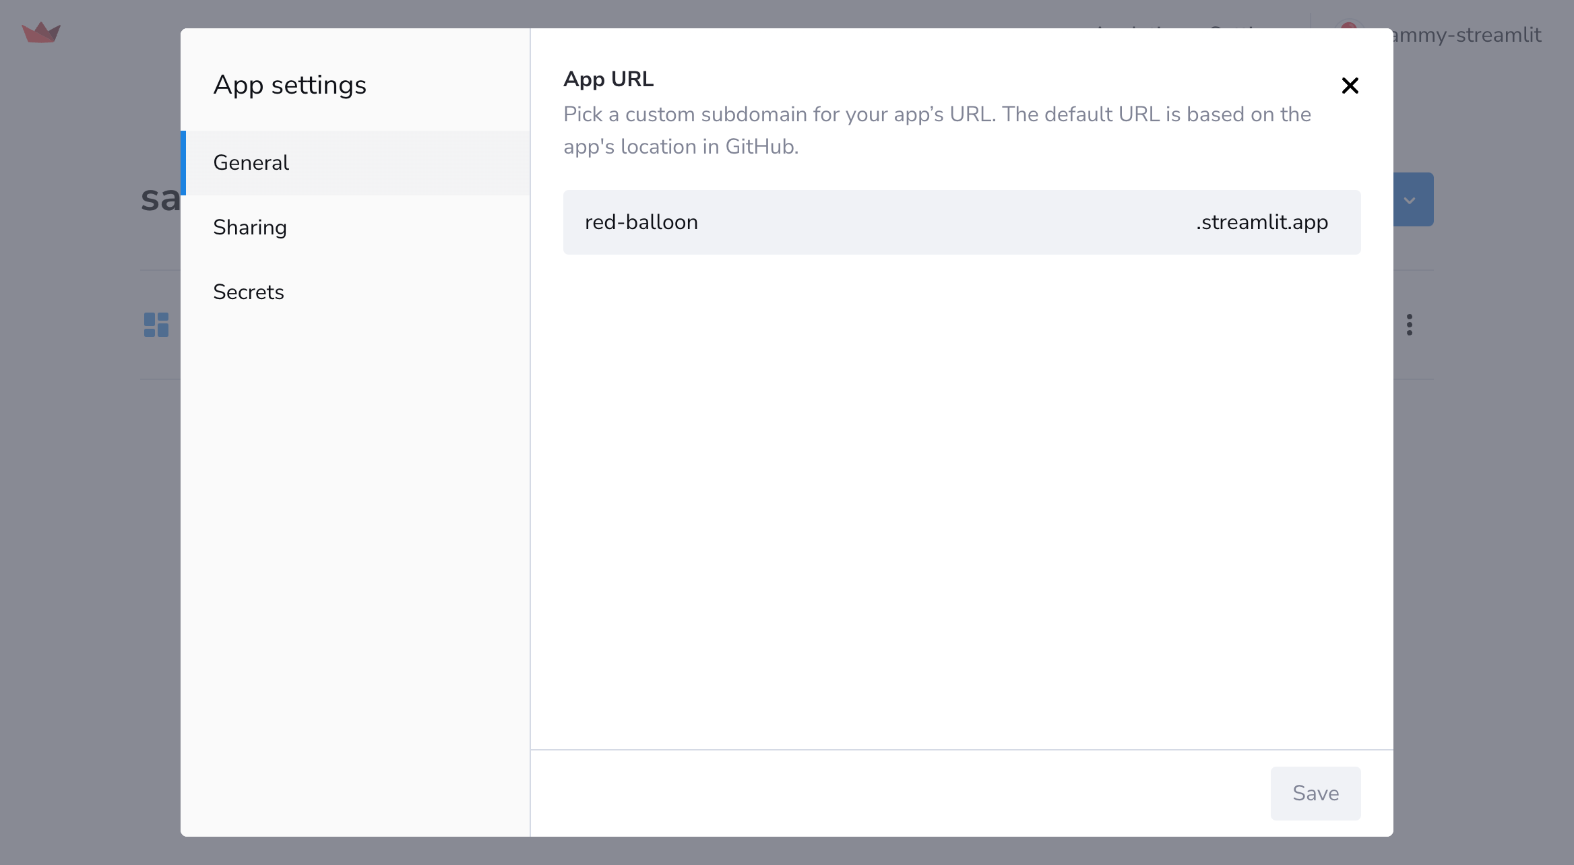
Task: Open the three-dot app menu
Action: [1409, 325]
